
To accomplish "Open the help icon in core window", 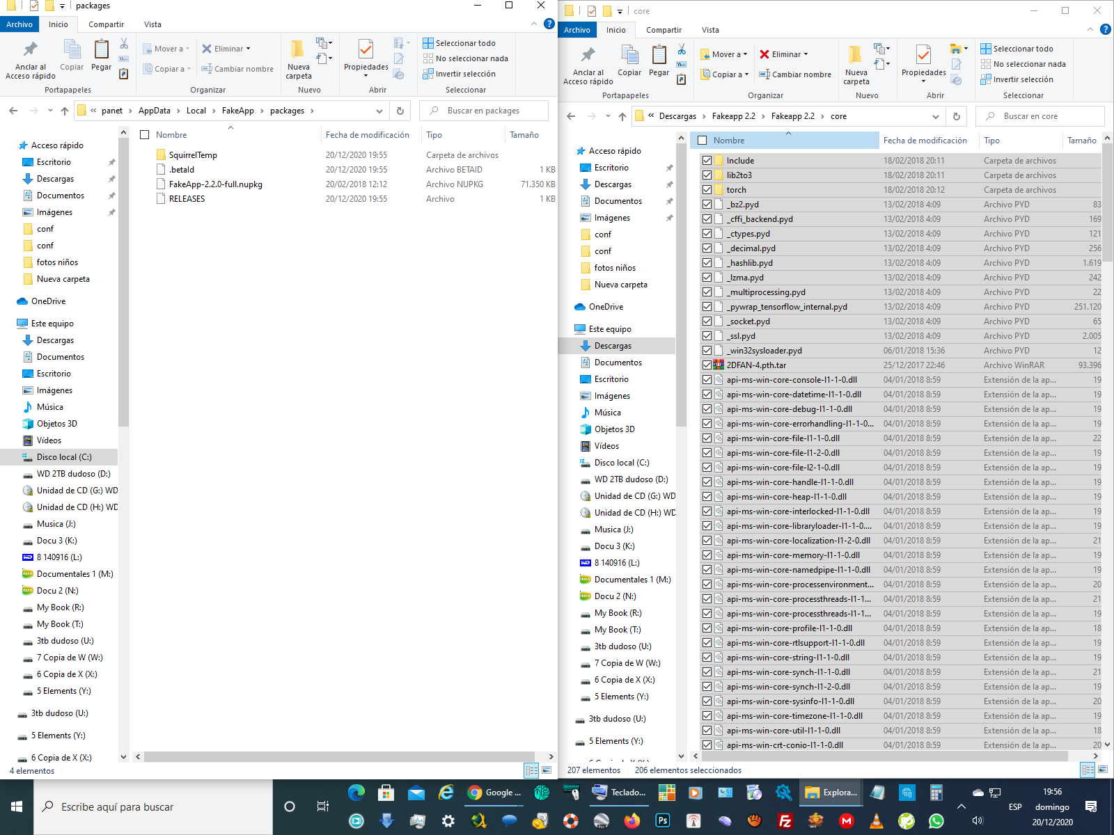I will click(x=1105, y=29).
